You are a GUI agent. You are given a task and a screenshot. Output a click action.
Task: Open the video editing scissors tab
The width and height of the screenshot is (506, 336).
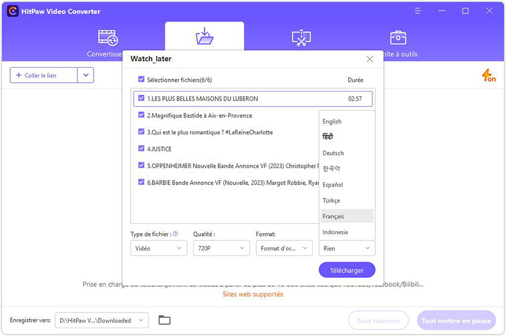[x=301, y=38]
